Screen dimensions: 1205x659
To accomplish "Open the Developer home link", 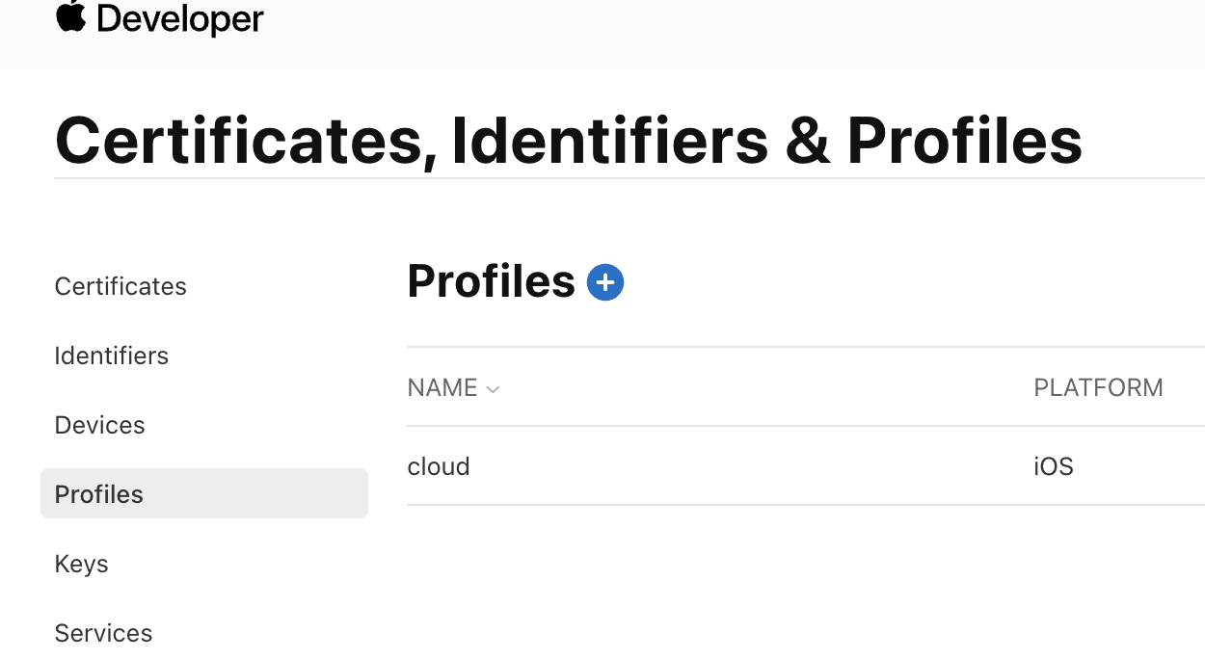I will tap(179, 18).
